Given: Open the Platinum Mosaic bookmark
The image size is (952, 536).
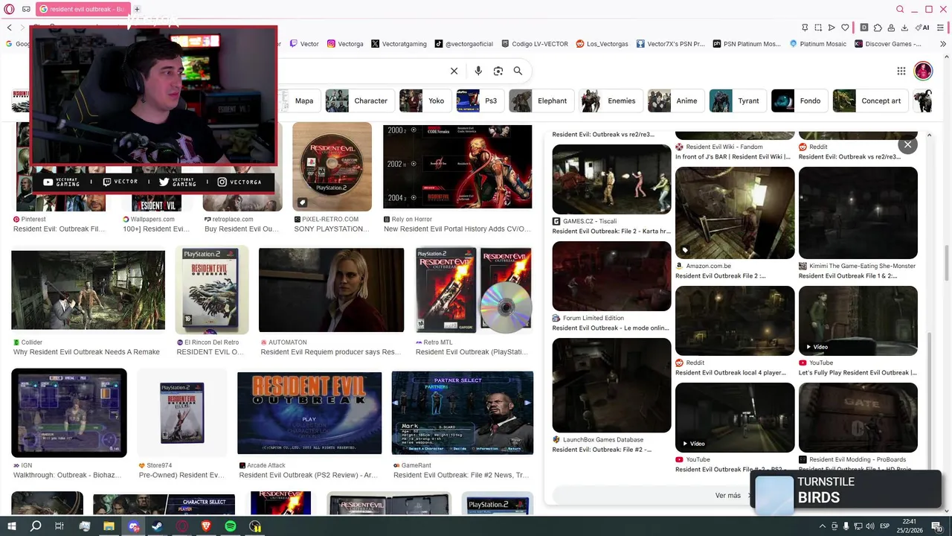Looking at the screenshot, I should pos(817,44).
